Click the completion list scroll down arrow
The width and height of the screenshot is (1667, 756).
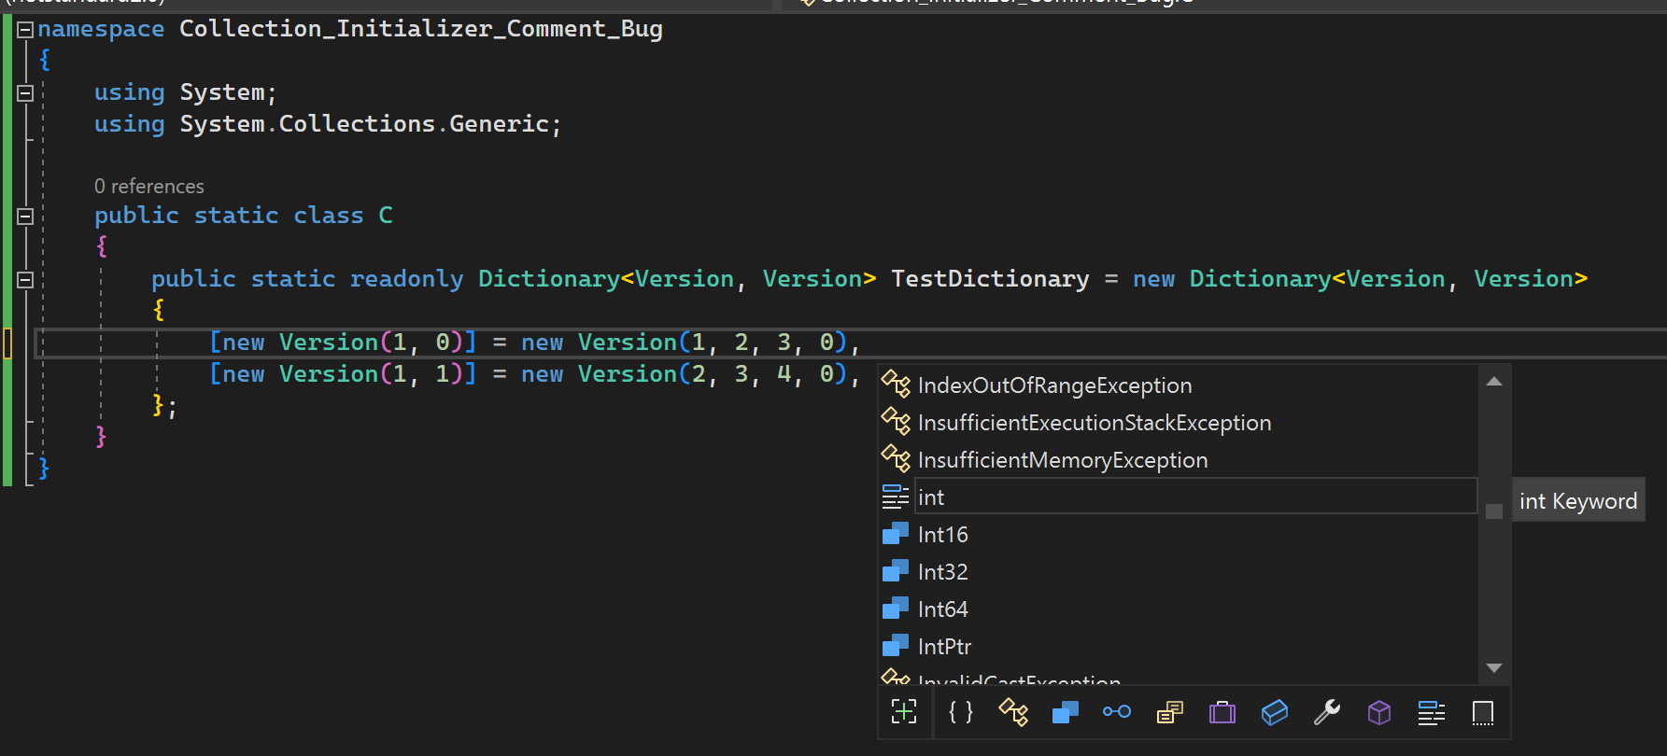click(1494, 668)
